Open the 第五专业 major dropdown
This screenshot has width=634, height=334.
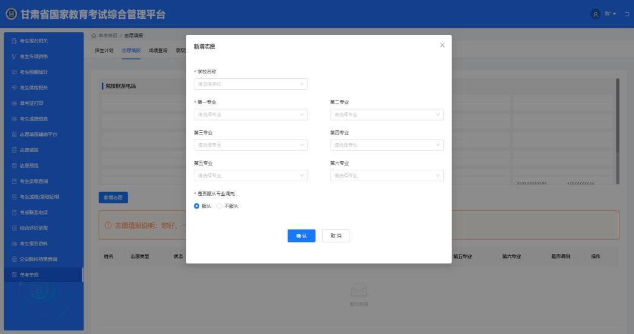250,175
